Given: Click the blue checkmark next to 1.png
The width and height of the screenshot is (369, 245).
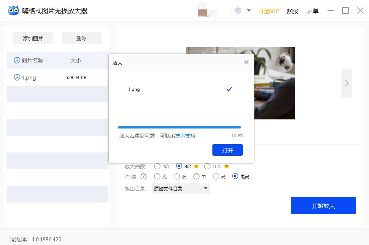Looking at the screenshot, I should pos(229,89).
